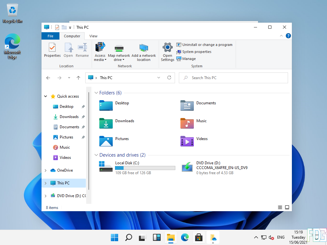Viewport: 327px width, 245px height.
Task: Switch to details view in status bar
Action: [280, 207]
